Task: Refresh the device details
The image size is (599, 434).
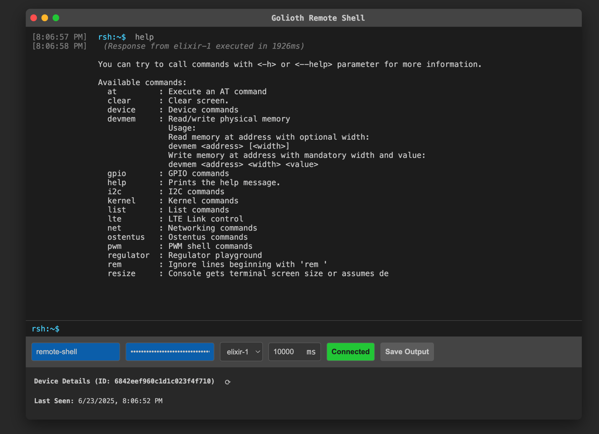Action: click(227, 382)
